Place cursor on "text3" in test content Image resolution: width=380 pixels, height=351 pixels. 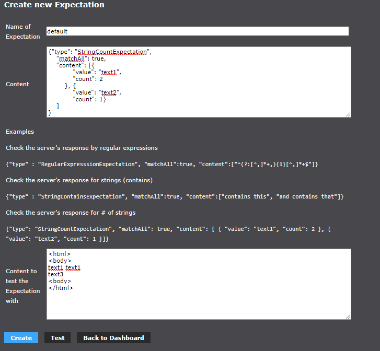pyautogui.click(x=56, y=274)
